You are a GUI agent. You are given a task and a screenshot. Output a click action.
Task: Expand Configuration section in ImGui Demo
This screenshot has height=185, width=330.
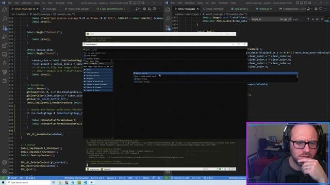98,72
